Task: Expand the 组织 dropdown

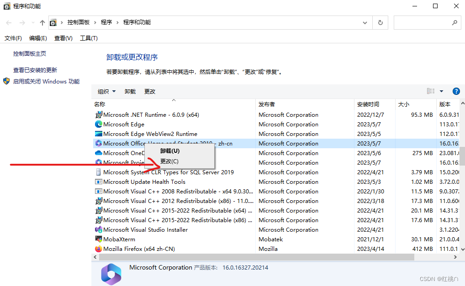Action: [106, 92]
